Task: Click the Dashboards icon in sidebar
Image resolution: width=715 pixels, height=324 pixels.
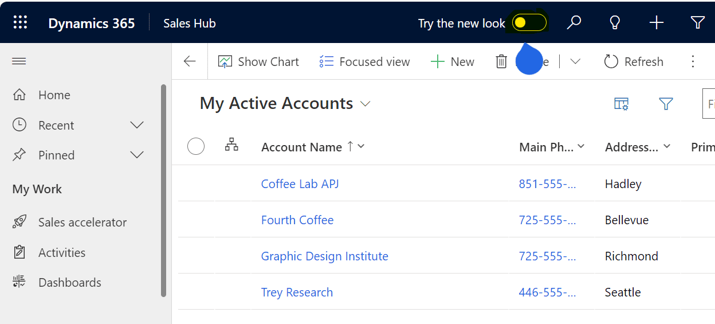Action: click(19, 282)
